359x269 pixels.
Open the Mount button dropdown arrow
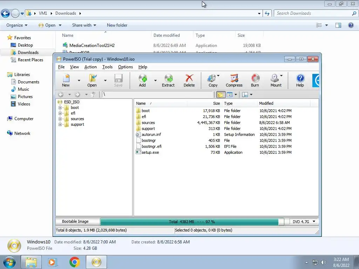pos(282,76)
